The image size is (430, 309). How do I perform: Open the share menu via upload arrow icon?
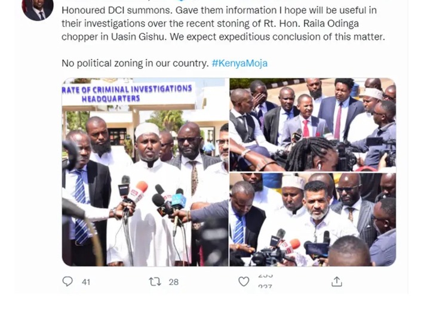coord(336,282)
